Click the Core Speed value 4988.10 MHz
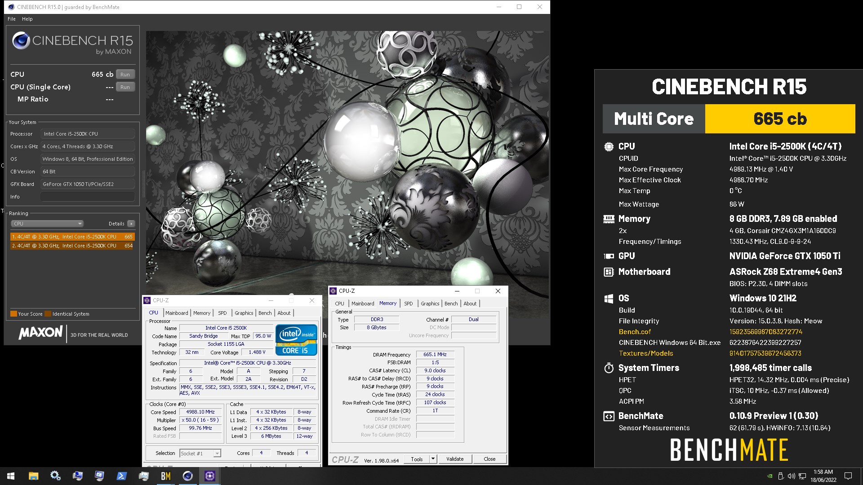This screenshot has width=863, height=485. [x=200, y=412]
